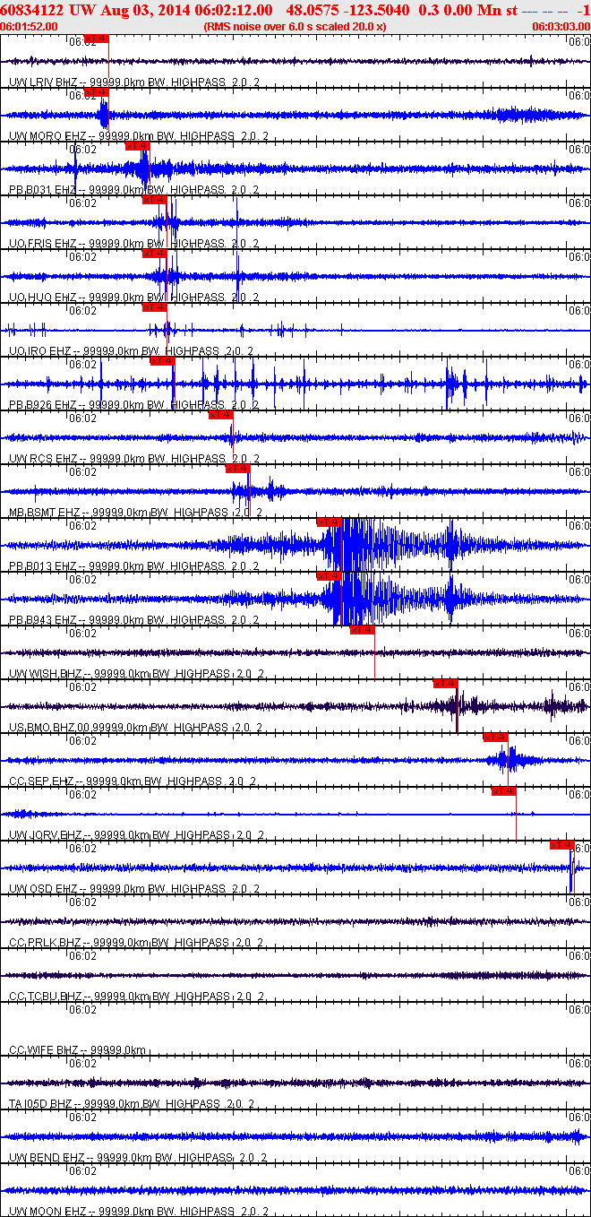Select the RMS noise scaling note
This screenshot has width=591, height=1217.
295,27
